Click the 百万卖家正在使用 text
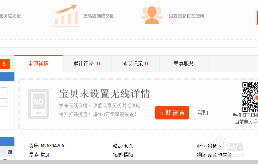Viewport: 258px width, 164px height. [187, 16]
